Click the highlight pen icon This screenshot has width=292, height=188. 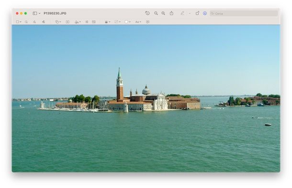182,13
